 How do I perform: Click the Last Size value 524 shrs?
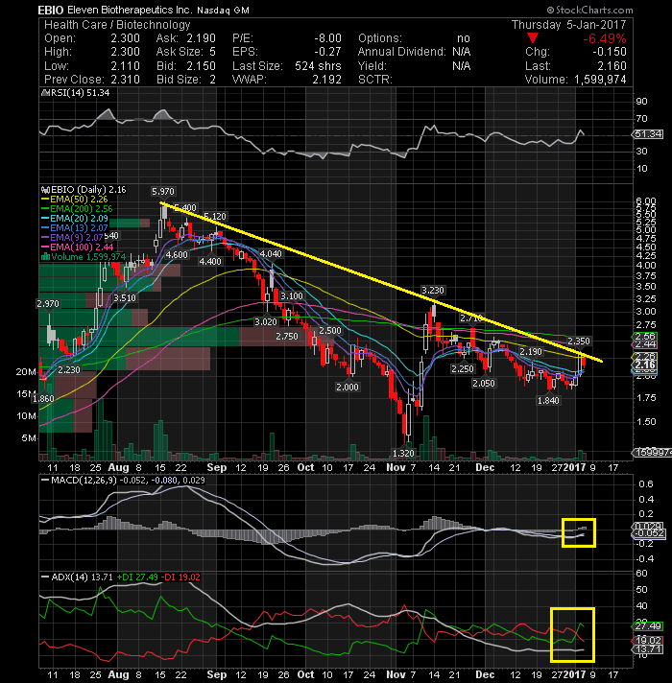tap(318, 66)
